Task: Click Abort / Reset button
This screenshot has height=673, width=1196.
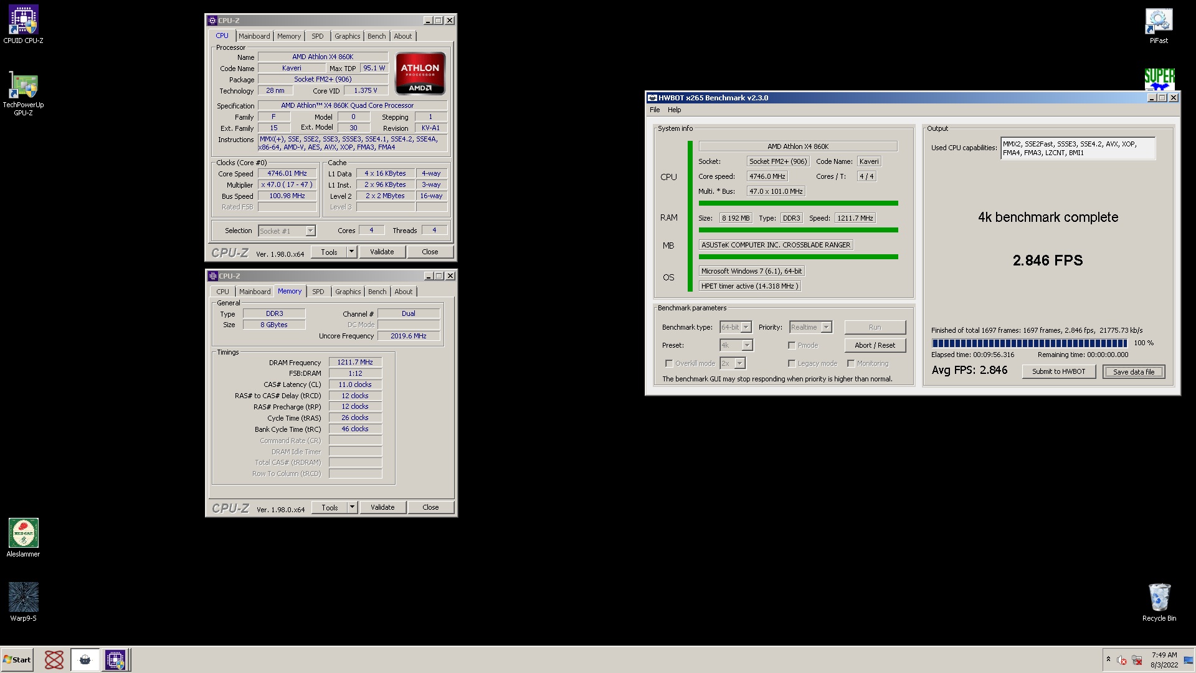Action: 875,345
